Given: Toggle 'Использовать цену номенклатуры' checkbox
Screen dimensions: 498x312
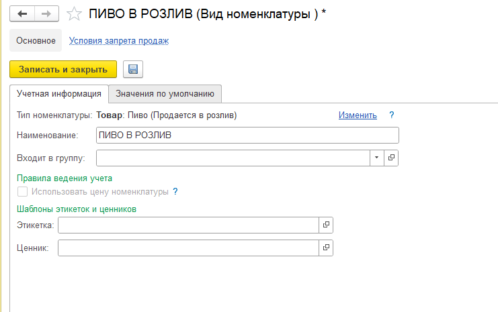Looking at the screenshot, I should (23, 191).
